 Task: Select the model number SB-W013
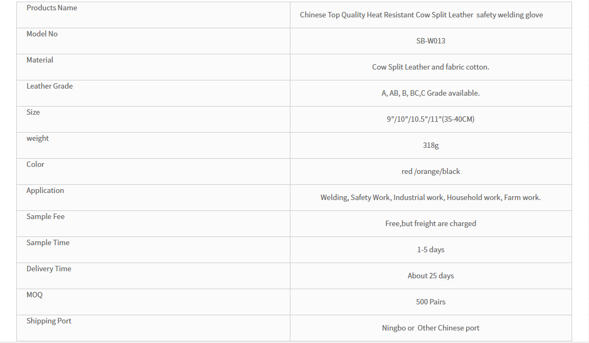(430, 41)
